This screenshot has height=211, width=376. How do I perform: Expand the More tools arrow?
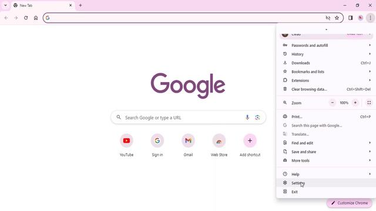point(370,160)
